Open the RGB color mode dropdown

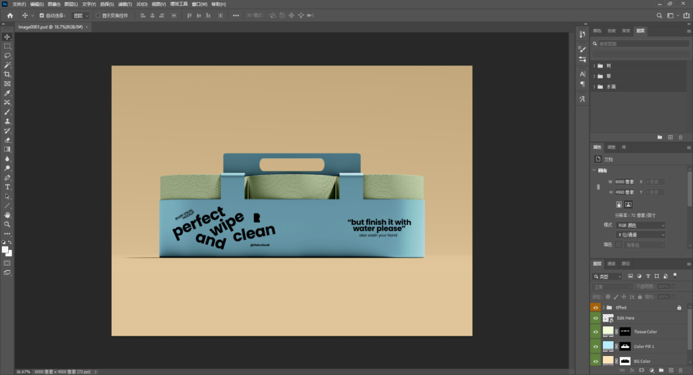pyautogui.click(x=640, y=225)
